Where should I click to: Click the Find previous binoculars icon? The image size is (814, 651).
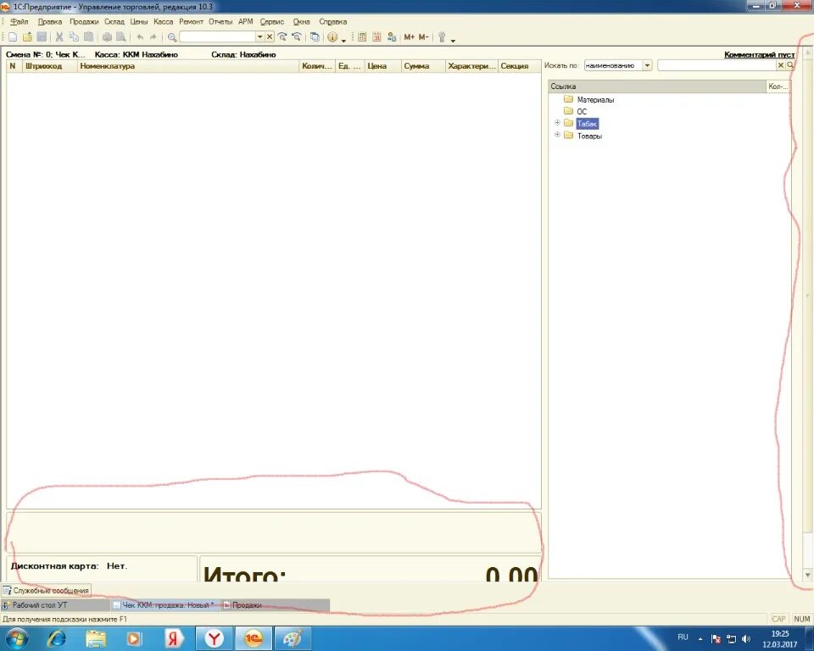coord(297,36)
